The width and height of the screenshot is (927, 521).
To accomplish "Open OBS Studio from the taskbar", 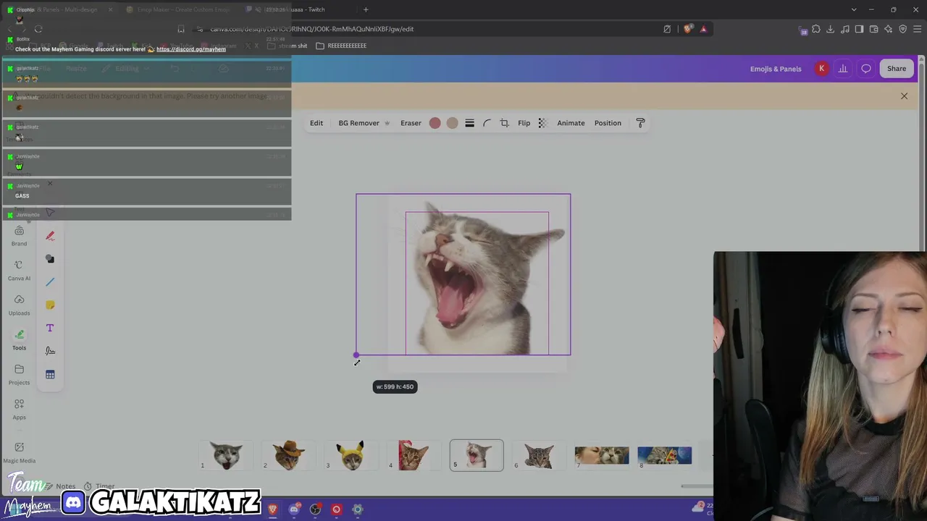I will 315,509.
